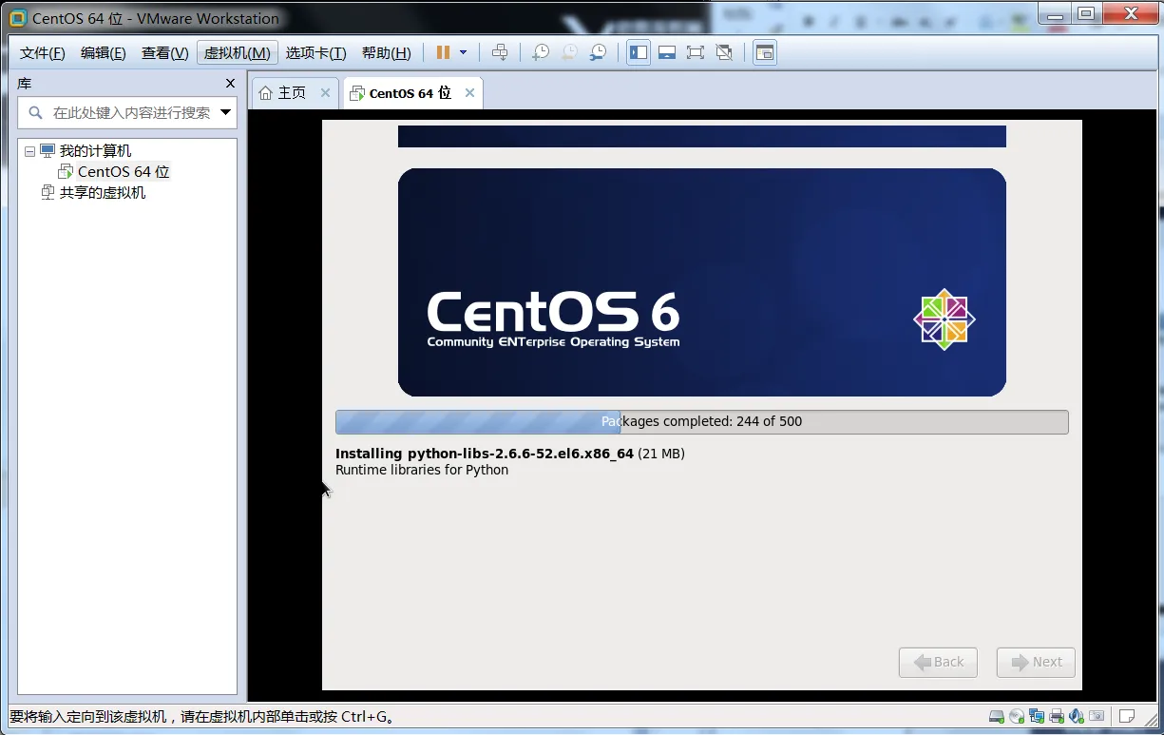
Task: Toggle the console view toolbar icon
Action: click(765, 52)
